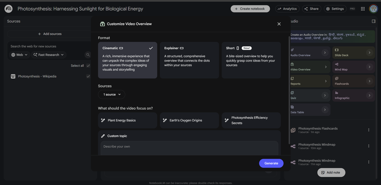Toggle the Photosynthesis - Wikipedia source checkbox

pyautogui.click(x=88, y=76)
